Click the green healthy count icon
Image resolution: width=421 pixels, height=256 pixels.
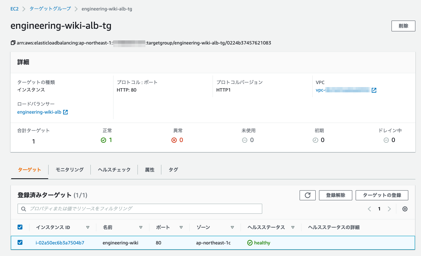click(103, 140)
